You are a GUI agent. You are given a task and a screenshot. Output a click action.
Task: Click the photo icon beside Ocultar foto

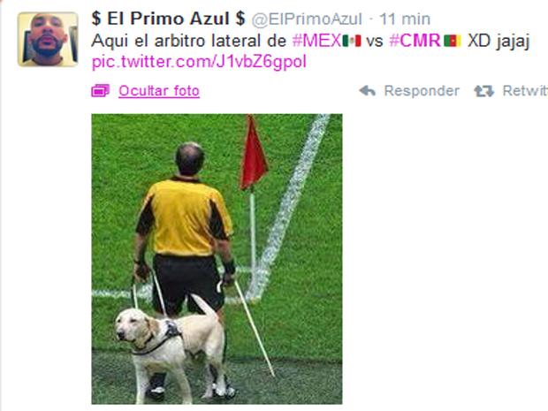pyautogui.click(x=100, y=91)
